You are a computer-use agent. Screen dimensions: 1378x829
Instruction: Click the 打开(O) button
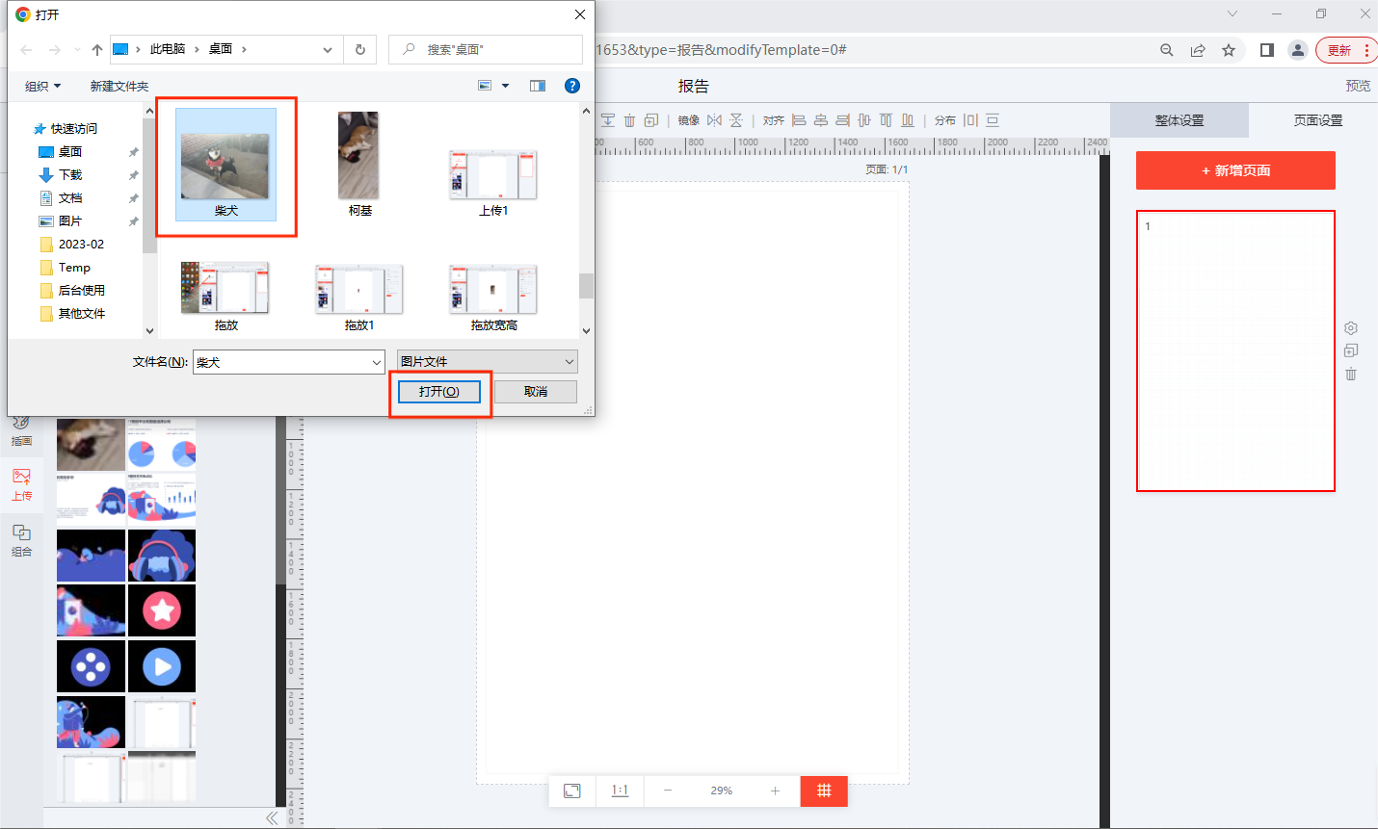point(438,392)
